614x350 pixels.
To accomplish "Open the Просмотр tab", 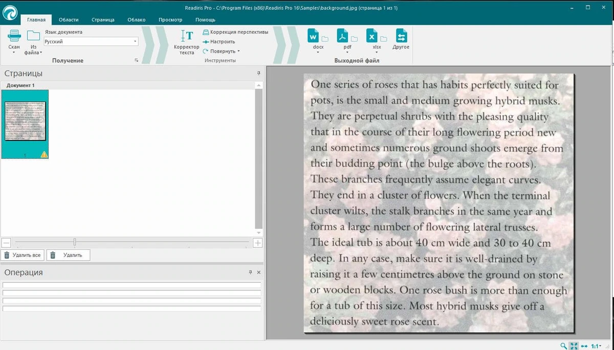I will (x=170, y=20).
